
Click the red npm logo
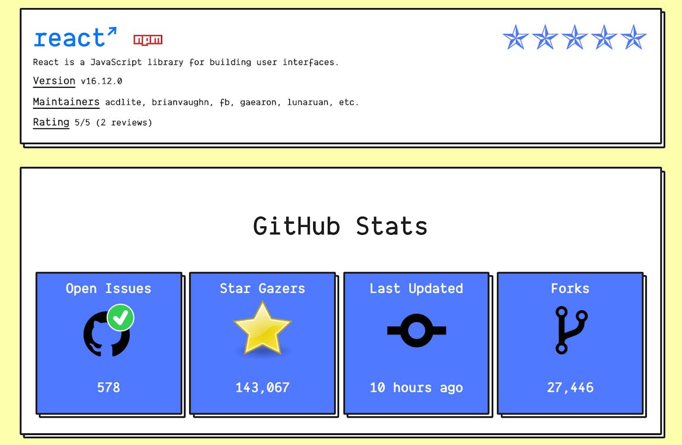pos(148,40)
